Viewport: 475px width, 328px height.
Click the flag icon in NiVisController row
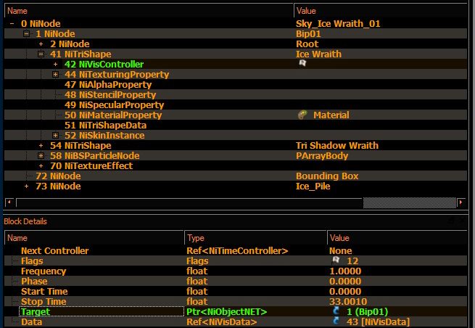click(302, 63)
